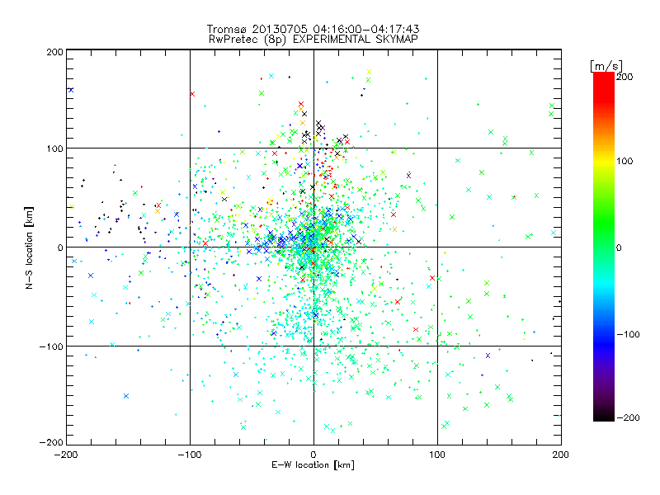Click the -200 tick on N-S axis
660x495 pixels.
pos(51,442)
